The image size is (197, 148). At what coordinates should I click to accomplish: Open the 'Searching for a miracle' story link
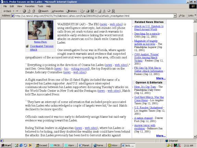[x=147, y=34]
